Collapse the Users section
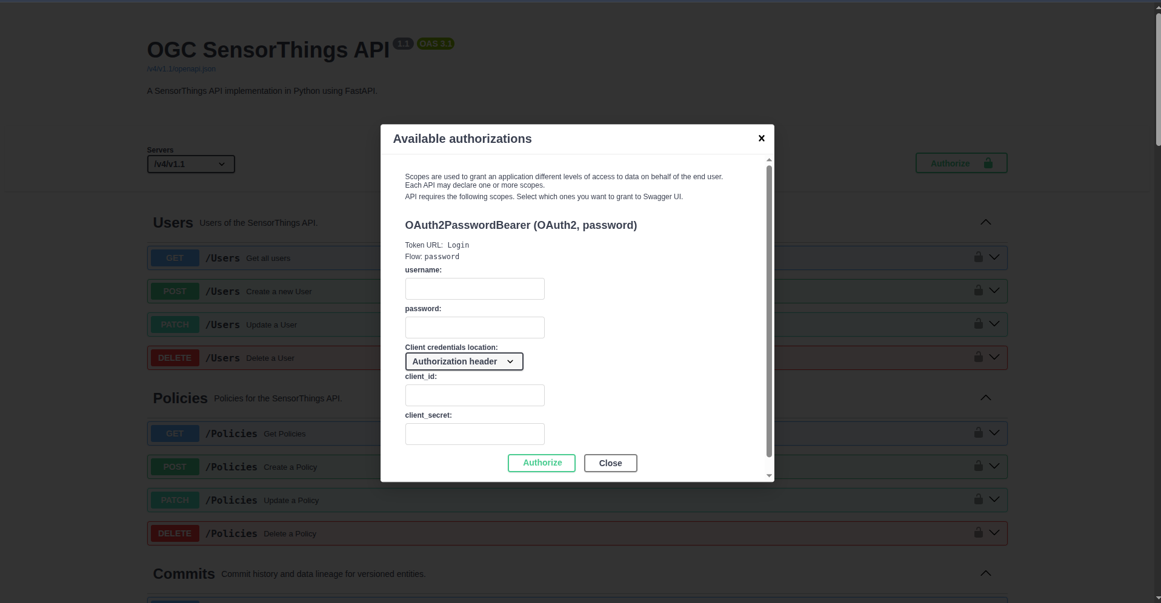The image size is (1161, 603). [986, 222]
